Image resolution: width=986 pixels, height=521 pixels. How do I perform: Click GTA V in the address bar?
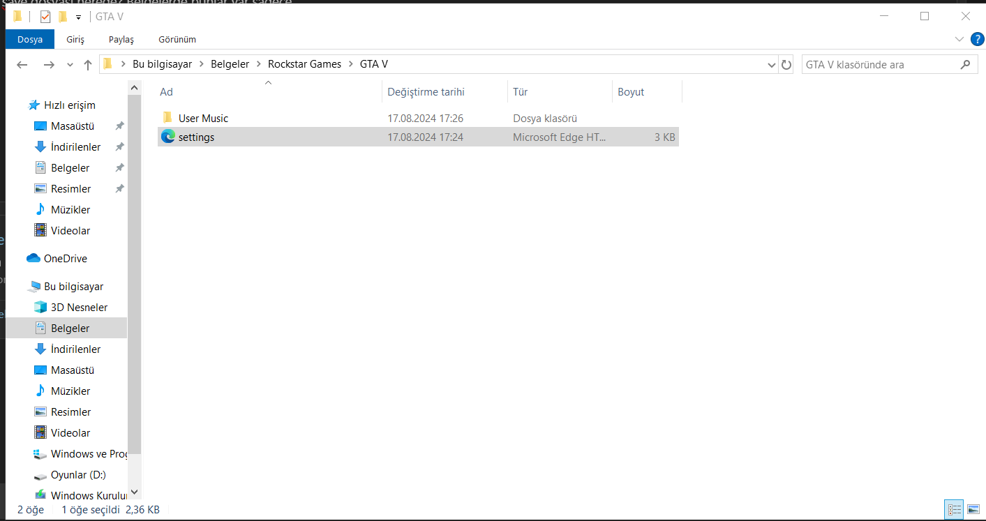pos(374,64)
